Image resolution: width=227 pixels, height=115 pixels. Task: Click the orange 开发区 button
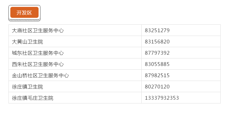(24, 12)
